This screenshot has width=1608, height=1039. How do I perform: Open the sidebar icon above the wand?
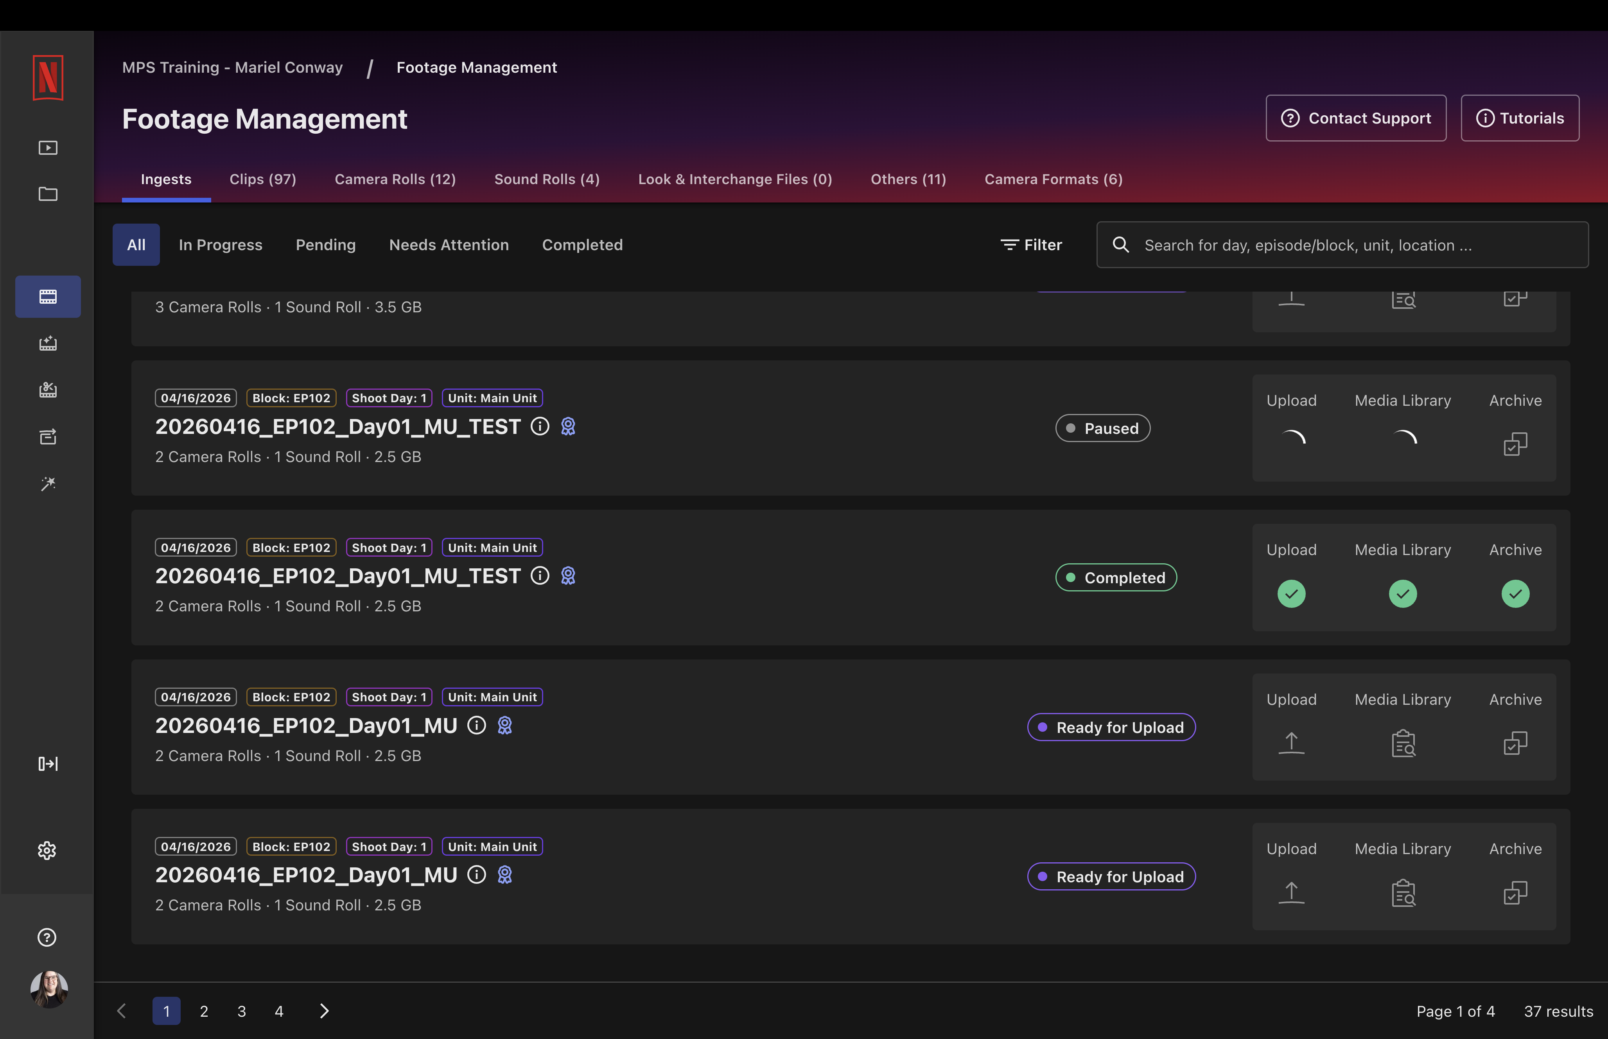(48, 437)
